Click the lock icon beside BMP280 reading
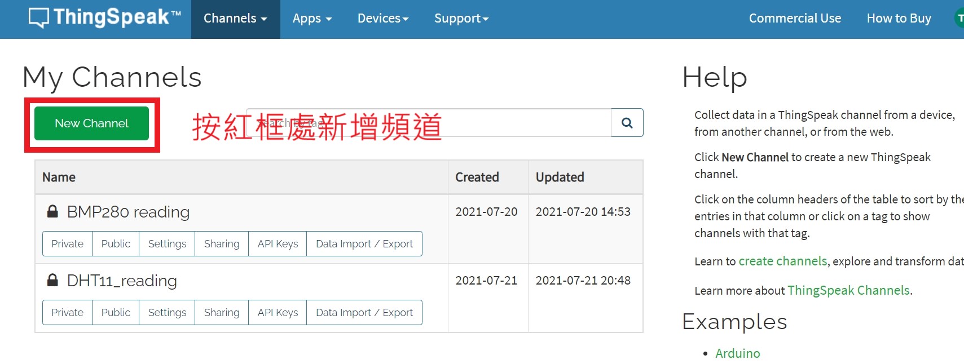This screenshot has width=964, height=364. pos(52,211)
